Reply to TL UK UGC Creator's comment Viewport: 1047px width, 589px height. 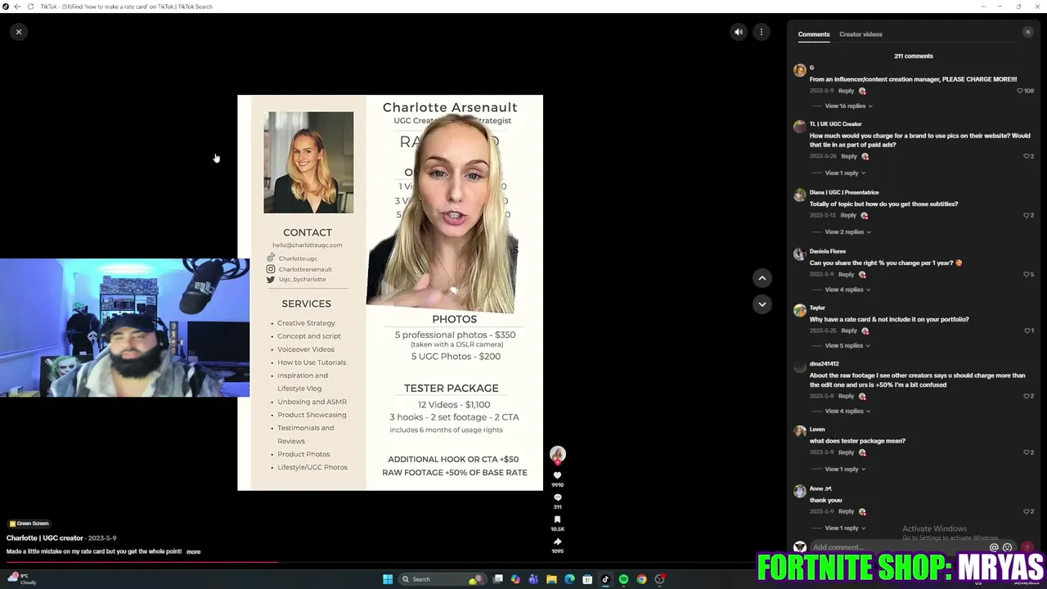[849, 156]
